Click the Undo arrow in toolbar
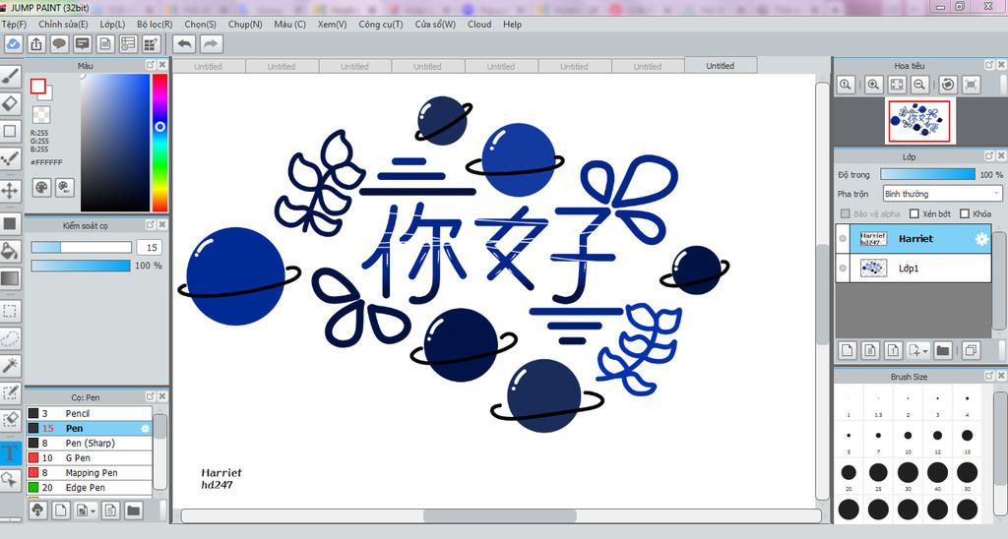Screen dimensions: 1008x539 pos(184,43)
